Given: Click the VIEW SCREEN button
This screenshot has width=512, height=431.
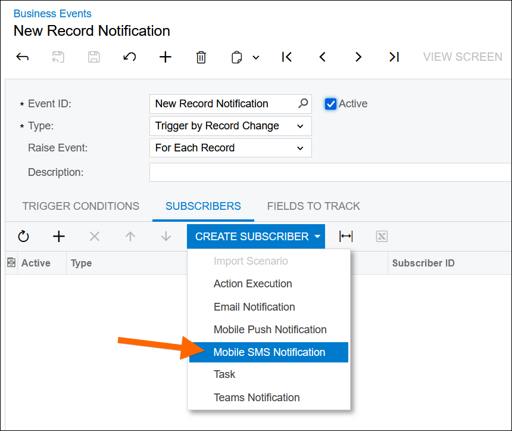Looking at the screenshot, I should click(x=463, y=57).
